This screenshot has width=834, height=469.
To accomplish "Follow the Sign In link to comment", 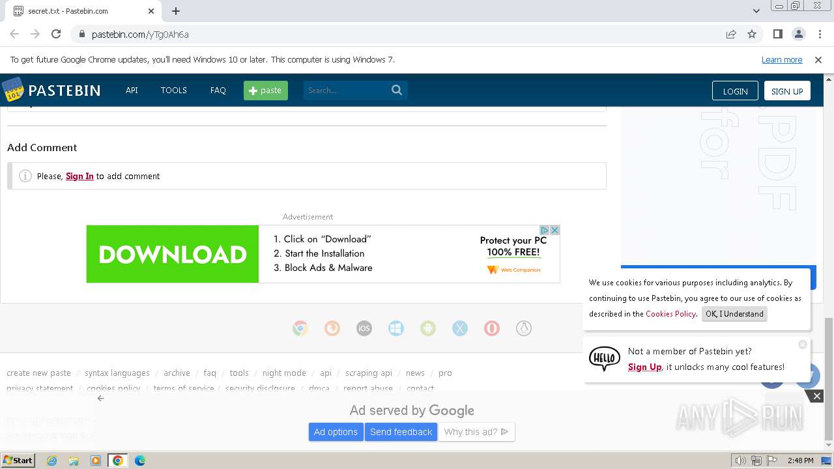I will click(x=79, y=176).
